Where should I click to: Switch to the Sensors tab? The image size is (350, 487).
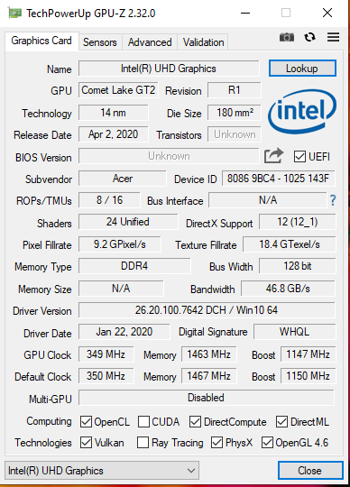click(100, 41)
